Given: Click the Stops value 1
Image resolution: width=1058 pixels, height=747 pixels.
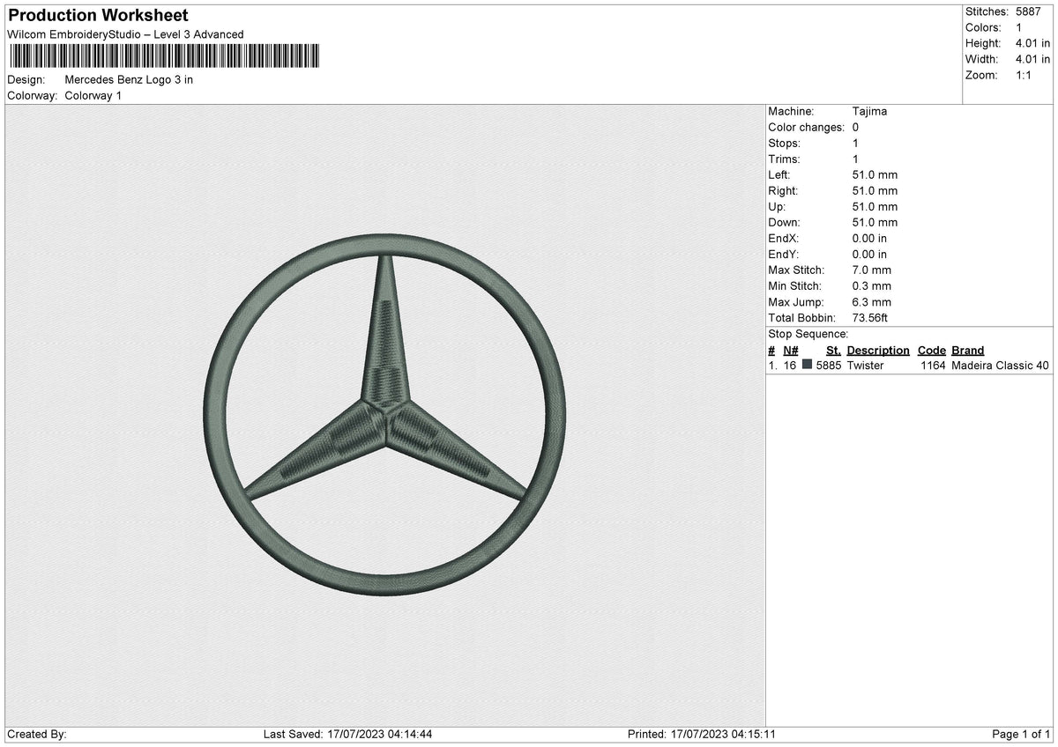Looking at the screenshot, I should (x=855, y=143).
